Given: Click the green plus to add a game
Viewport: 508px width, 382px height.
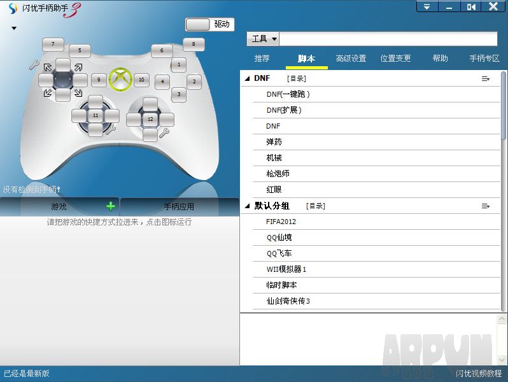Looking at the screenshot, I should 111,206.
